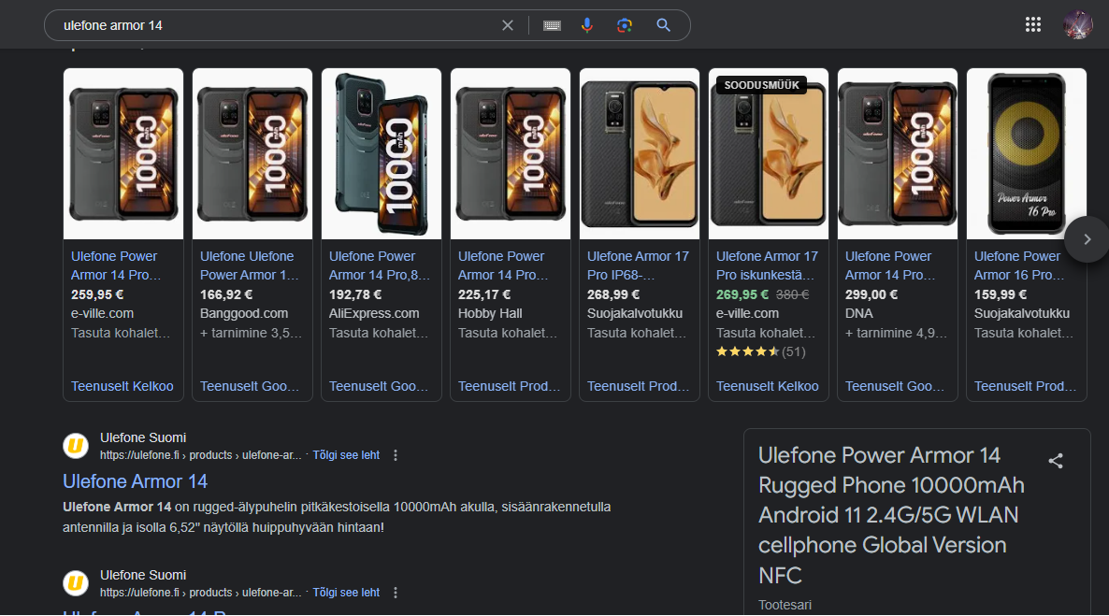
Task: Search by image with Google Lens
Action: tap(625, 25)
